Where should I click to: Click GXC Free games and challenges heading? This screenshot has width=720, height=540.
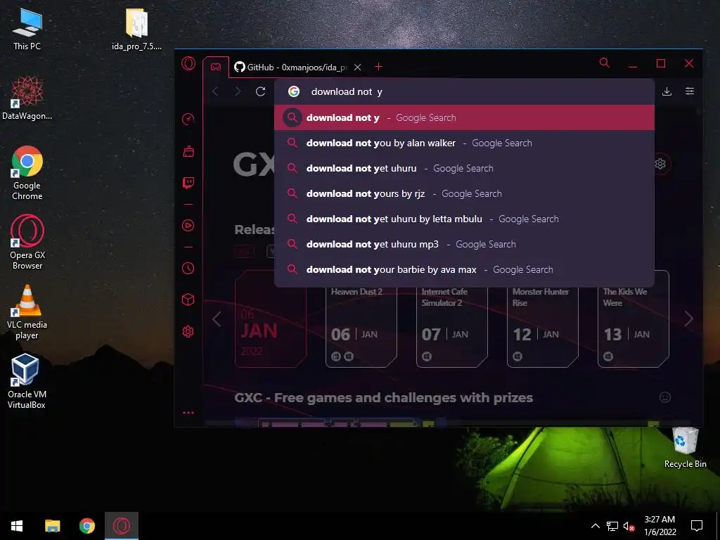tap(383, 398)
